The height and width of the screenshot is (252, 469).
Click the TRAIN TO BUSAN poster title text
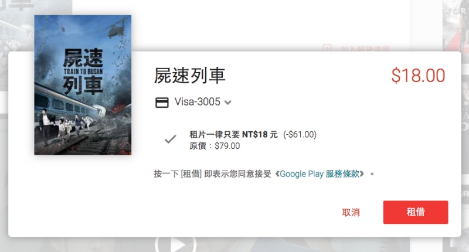pos(83,71)
